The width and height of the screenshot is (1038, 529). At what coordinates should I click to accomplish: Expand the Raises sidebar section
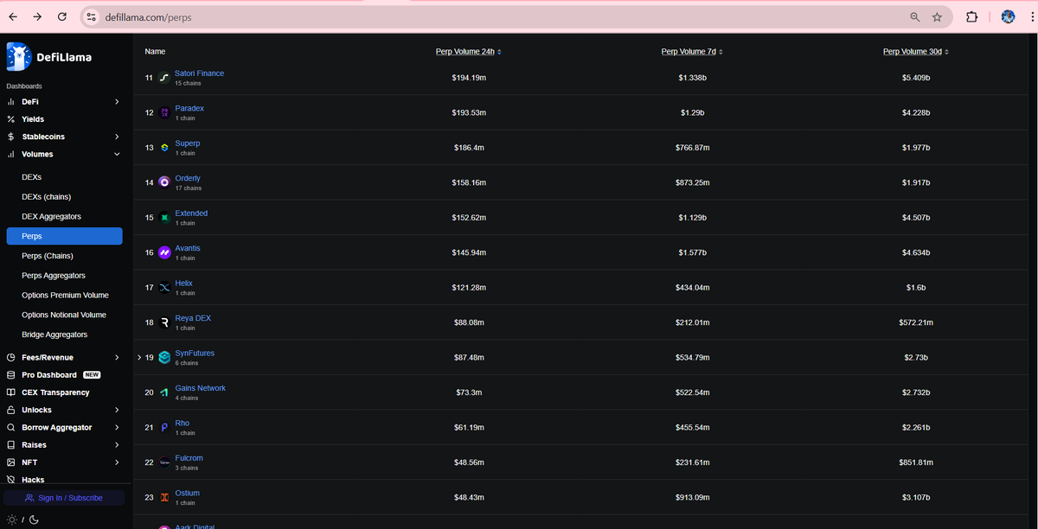tap(117, 445)
